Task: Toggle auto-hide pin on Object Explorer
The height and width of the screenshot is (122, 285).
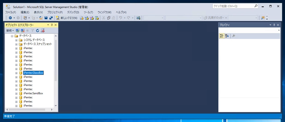Action: coord(52,25)
